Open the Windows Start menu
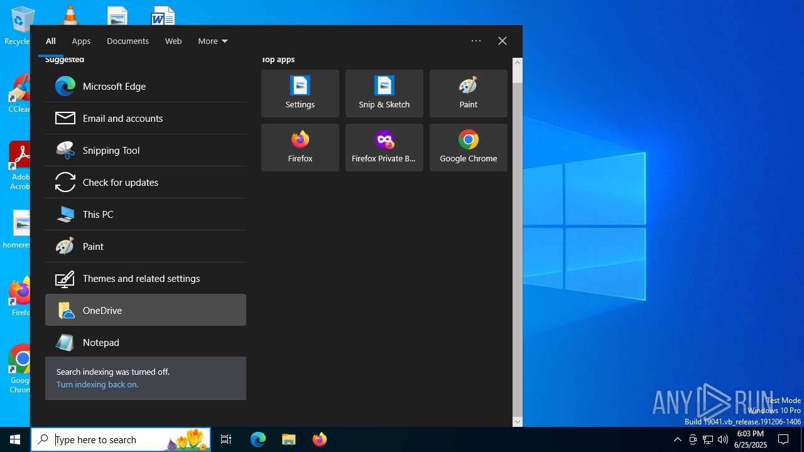The image size is (804, 452). pyautogui.click(x=15, y=439)
